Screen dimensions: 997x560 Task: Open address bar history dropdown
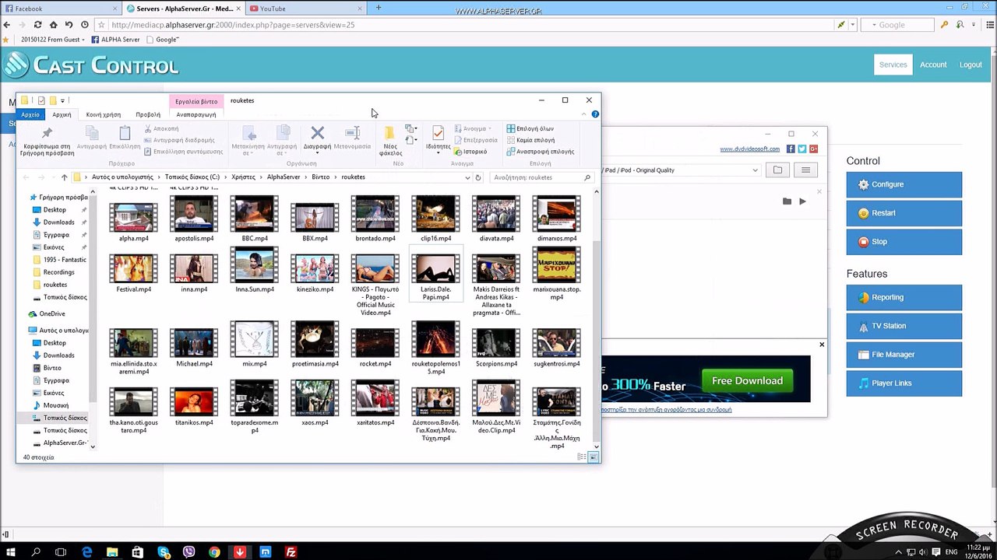pyautogui.click(x=467, y=177)
